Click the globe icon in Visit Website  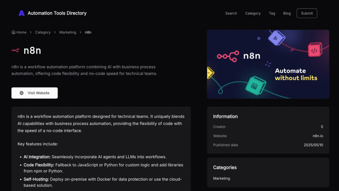pyautogui.click(x=22, y=93)
